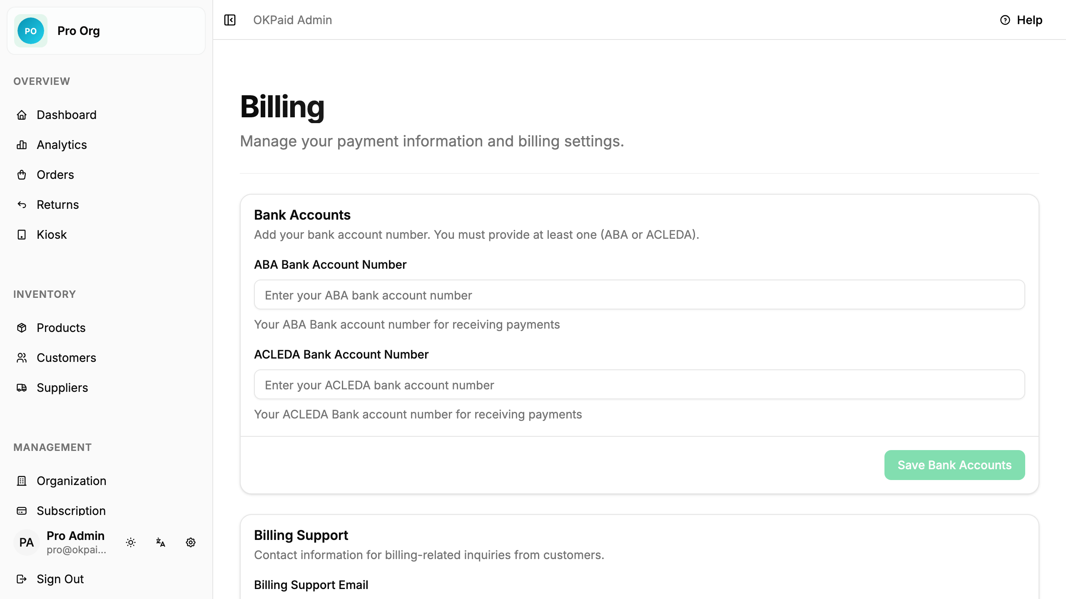Click the PA user avatar
The width and height of the screenshot is (1066, 599).
[27, 542]
